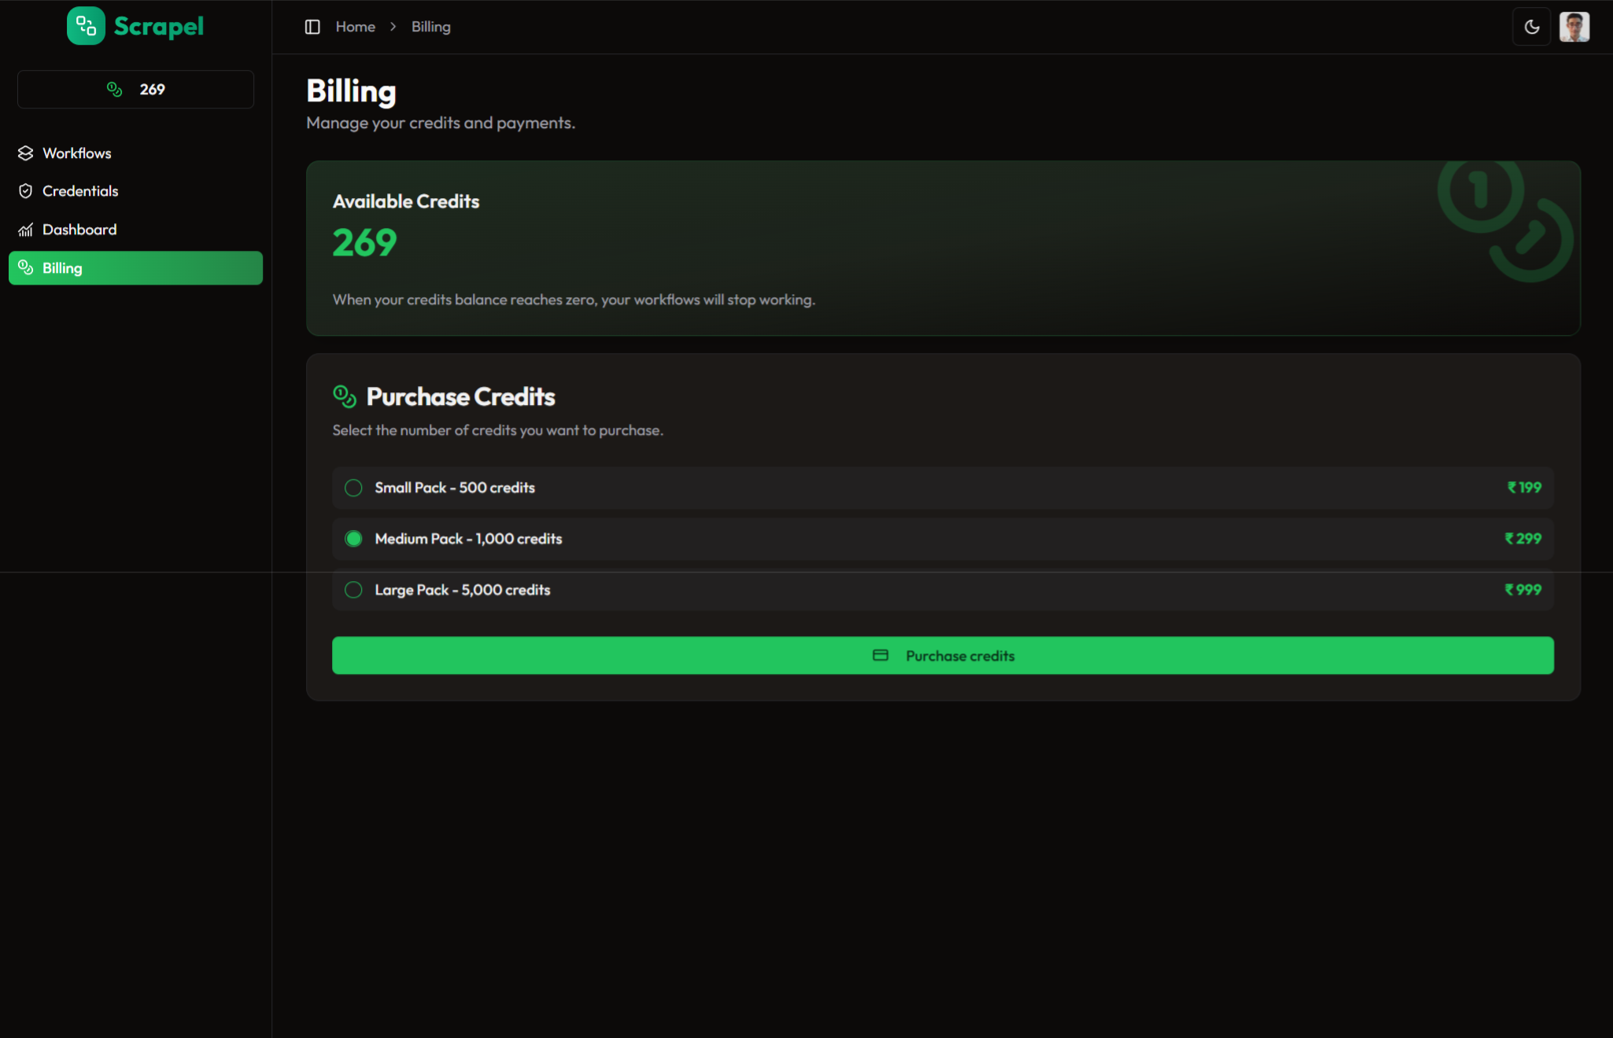The width and height of the screenshot is (1613, 1038).
Task: Go to Dashboard in the sidebar
Action: [135, 230]
